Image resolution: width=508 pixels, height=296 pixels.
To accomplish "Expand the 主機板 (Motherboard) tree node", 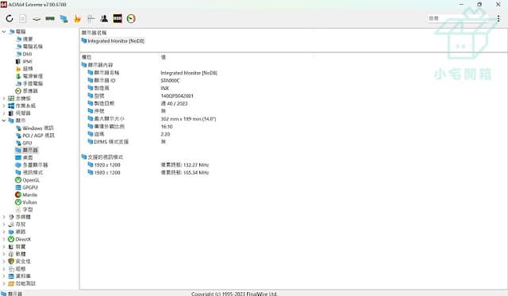I will pos(4,98).
